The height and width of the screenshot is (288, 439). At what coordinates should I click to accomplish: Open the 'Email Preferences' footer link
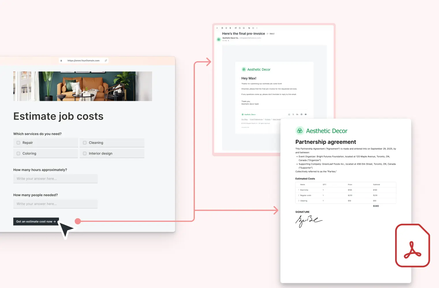[x=256, y=119]
